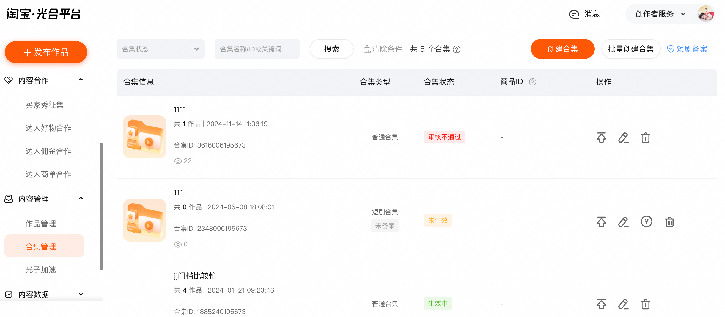The height and width of the screenshot is (317, 725).
Task: Open the 合集状态 filter dropdown
Action: pos(160,49)
